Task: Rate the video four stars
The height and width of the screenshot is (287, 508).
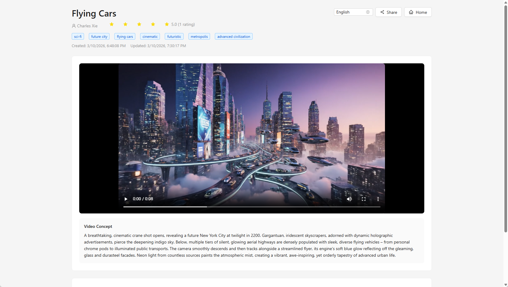Action: click(153, 24)
